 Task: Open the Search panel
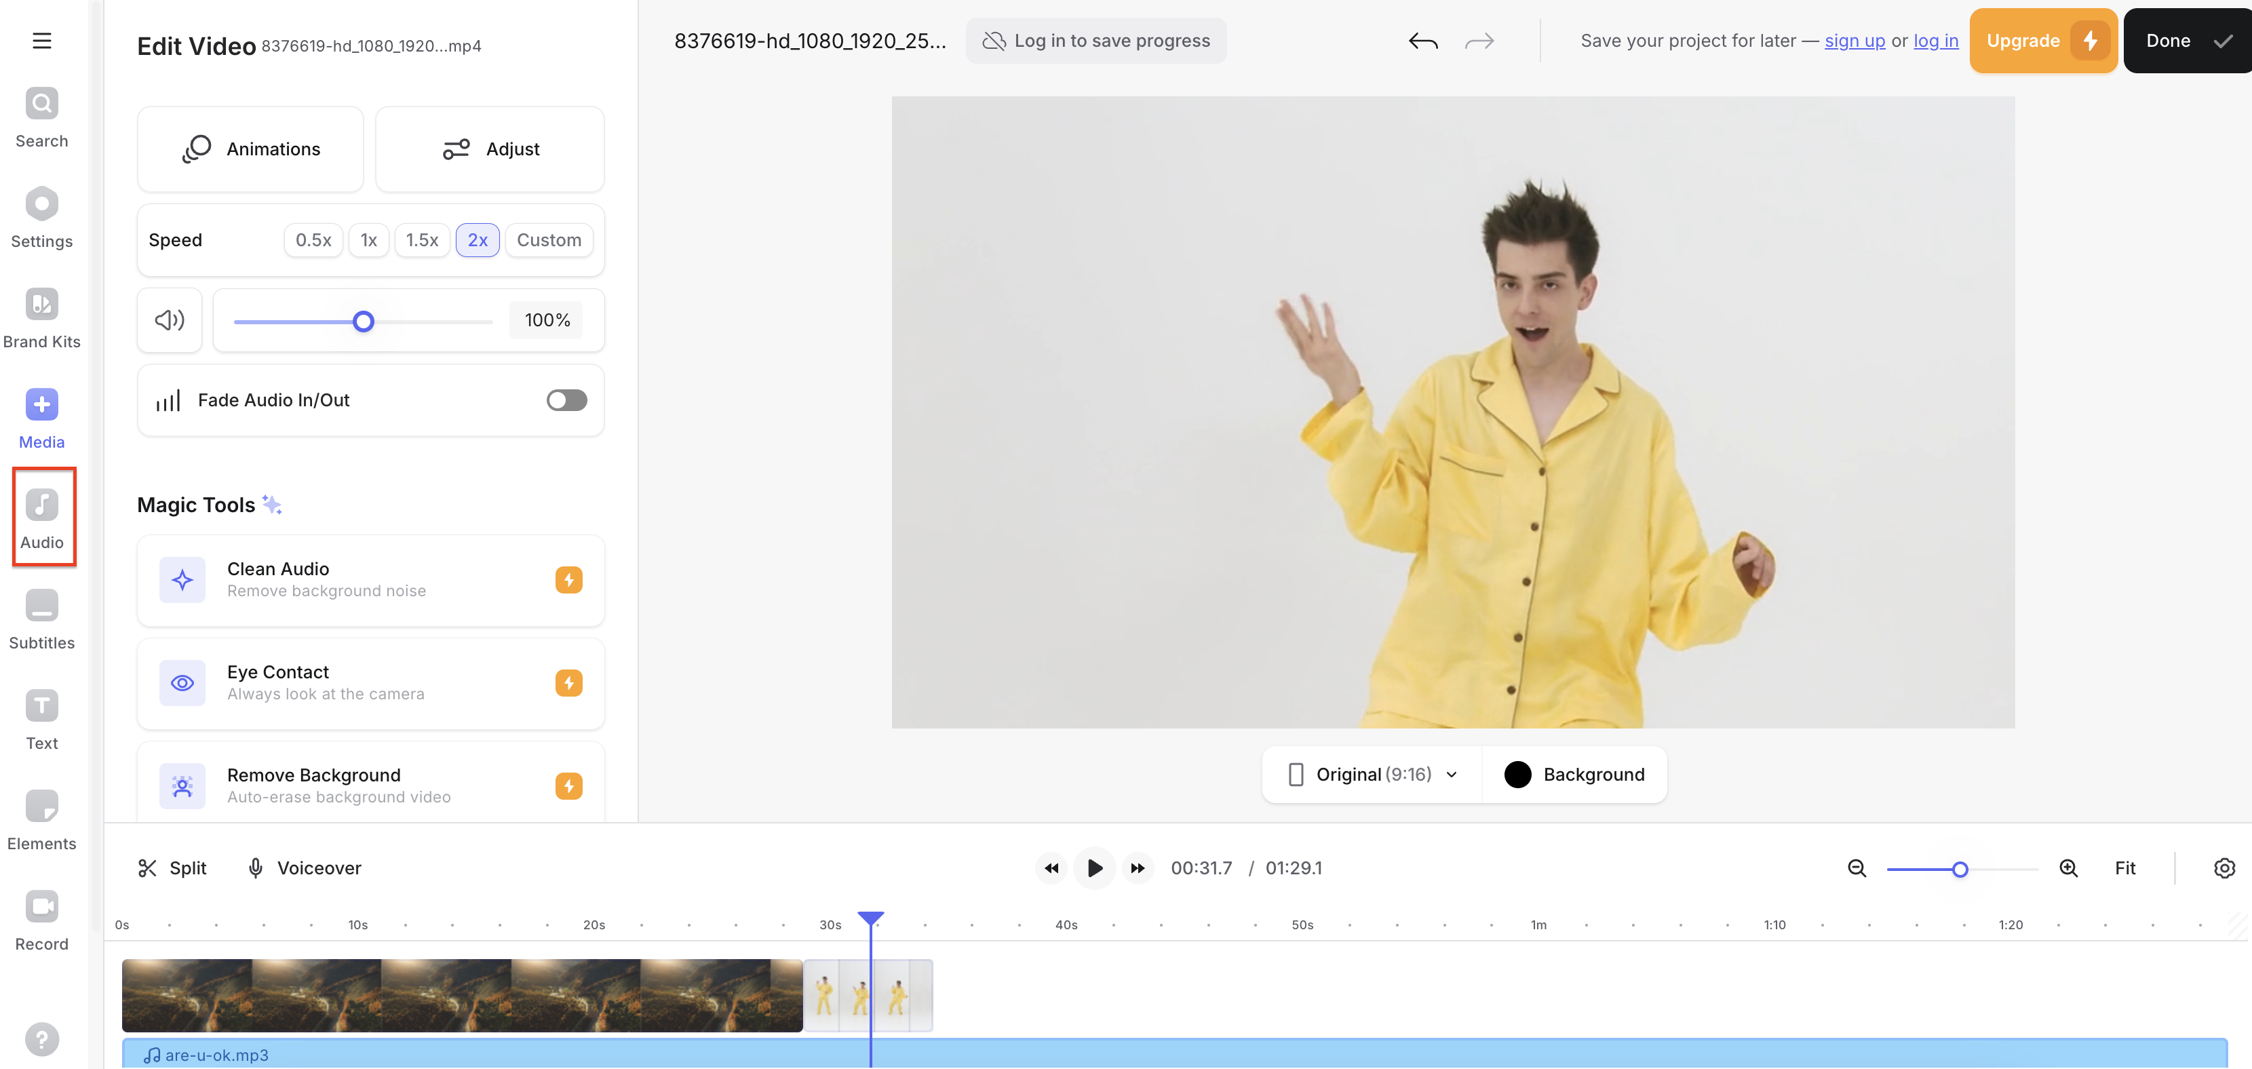41,114
